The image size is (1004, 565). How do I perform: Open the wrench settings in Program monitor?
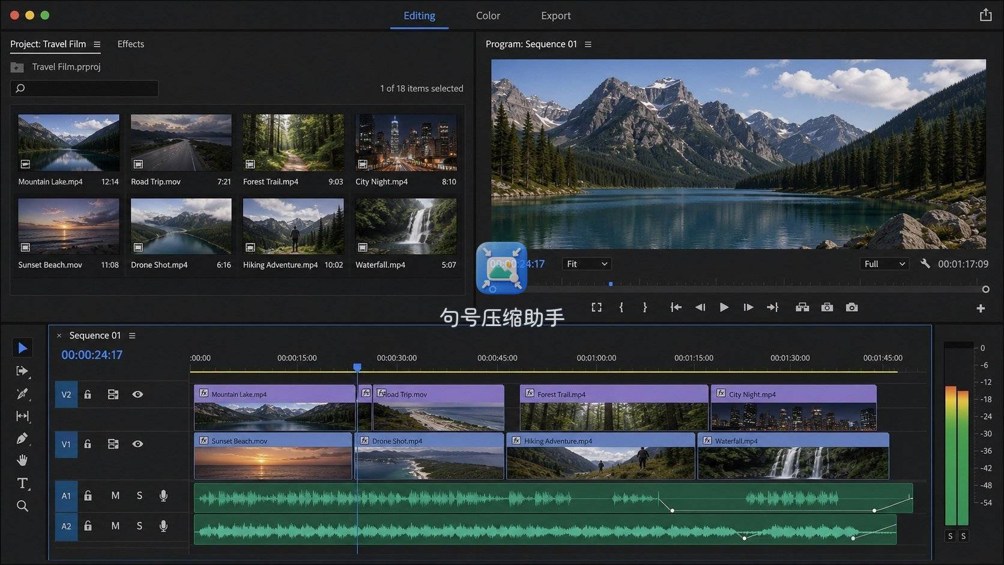[925, 264]
